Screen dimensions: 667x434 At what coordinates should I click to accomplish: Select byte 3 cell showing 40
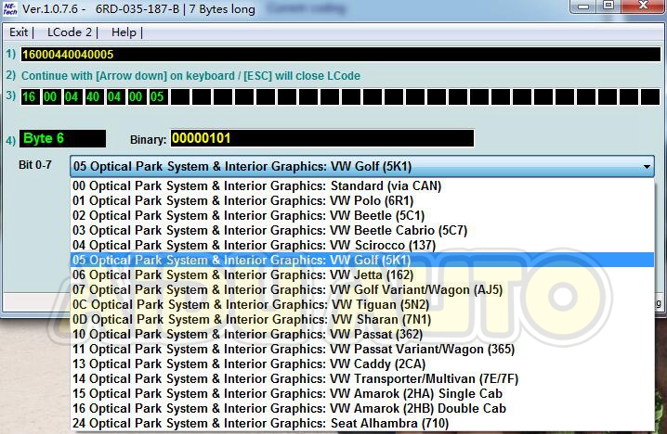pos(93,96)
